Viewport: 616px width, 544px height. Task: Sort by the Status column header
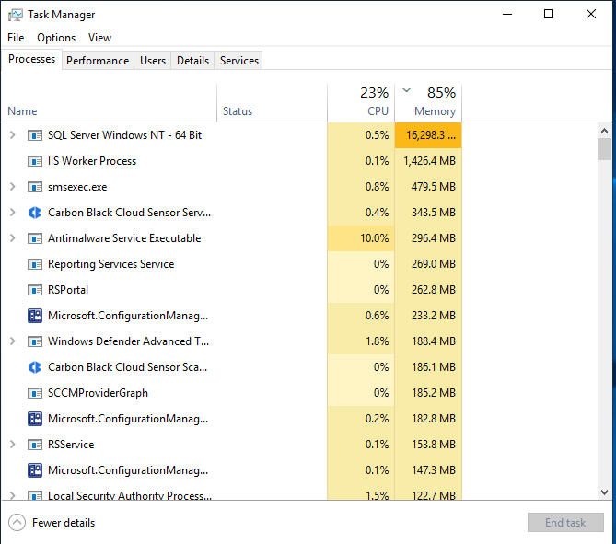(272, 103)
